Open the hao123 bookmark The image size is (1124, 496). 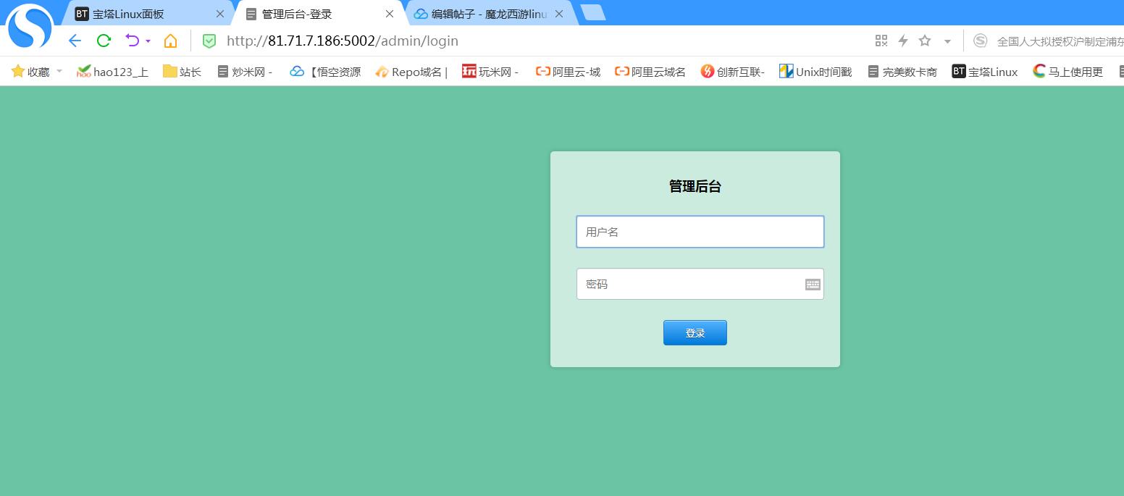click(112, 72)
